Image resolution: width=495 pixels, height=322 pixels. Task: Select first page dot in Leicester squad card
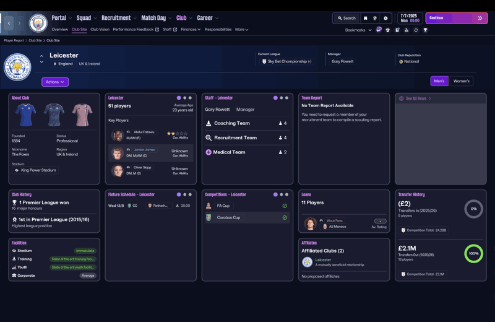179,98
